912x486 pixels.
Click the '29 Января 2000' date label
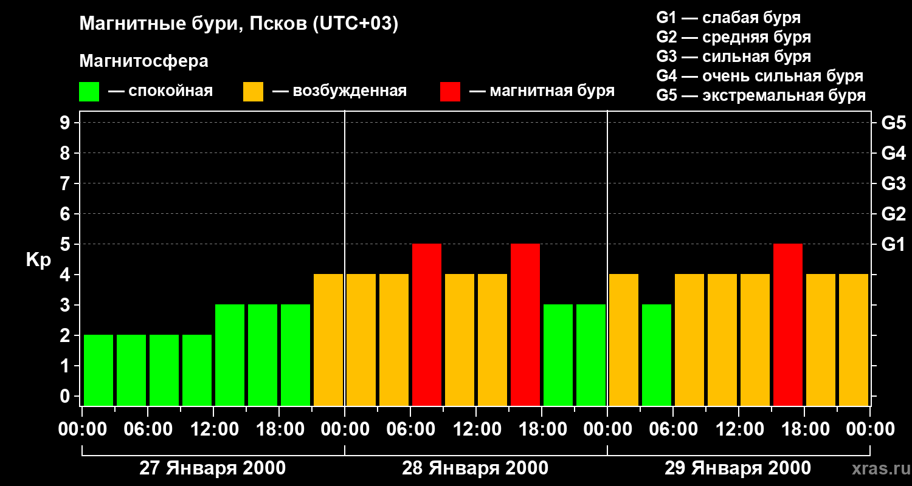click(x=738, y=468)
